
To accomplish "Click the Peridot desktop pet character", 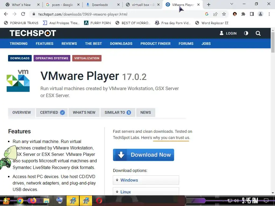I will pyautogui.click(x=8, y=157).
